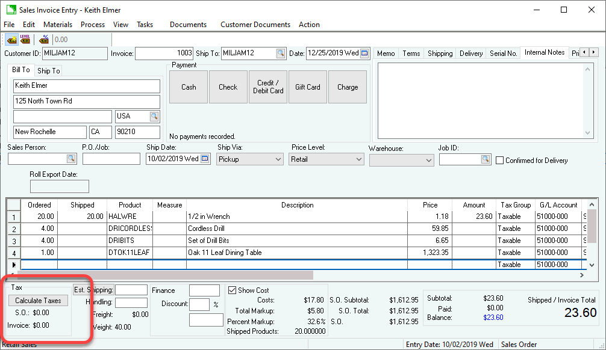
Task: Click the Calculate Taxes button
Action: [x=38, y=301]
